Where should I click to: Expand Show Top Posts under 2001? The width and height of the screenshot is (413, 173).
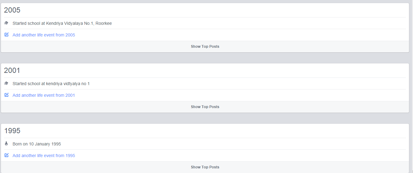click(205, 107)
